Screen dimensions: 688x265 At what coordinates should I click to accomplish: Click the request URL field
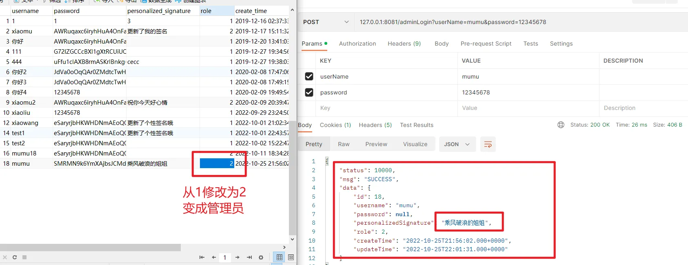521,22
